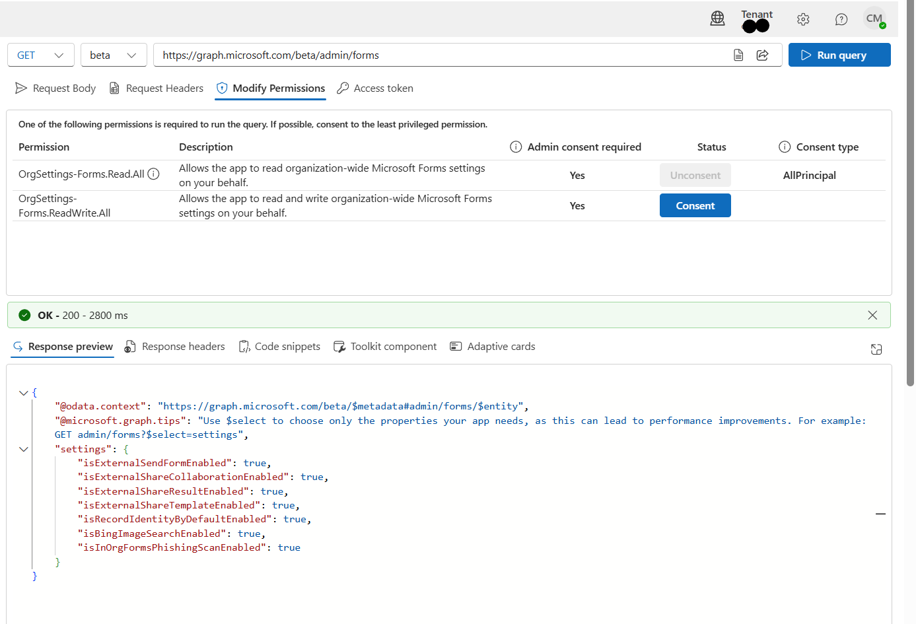Click the green OK success checkmark icon
Screen dimensions: 916x624
pos(24,315)
